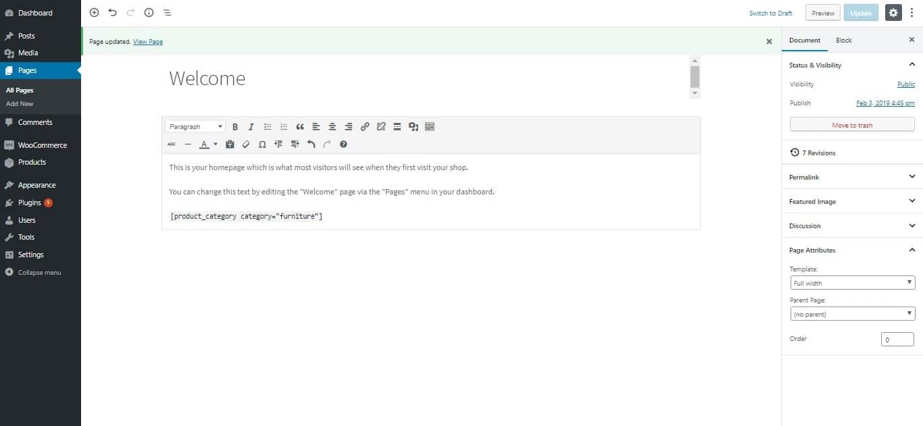Click the top bar Undo icon
Screen dimensions: 923x426
tap(112, 12)
